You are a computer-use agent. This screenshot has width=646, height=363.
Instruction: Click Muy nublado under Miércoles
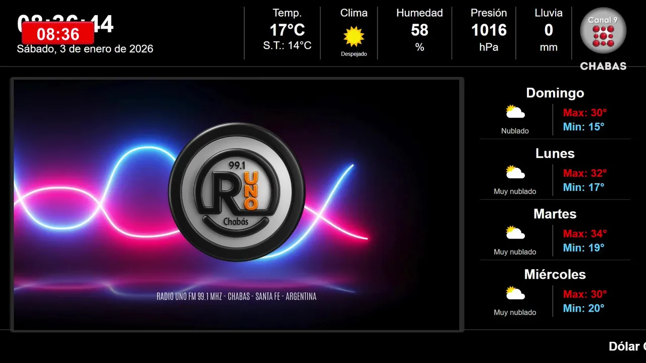(x=515, y=313)
